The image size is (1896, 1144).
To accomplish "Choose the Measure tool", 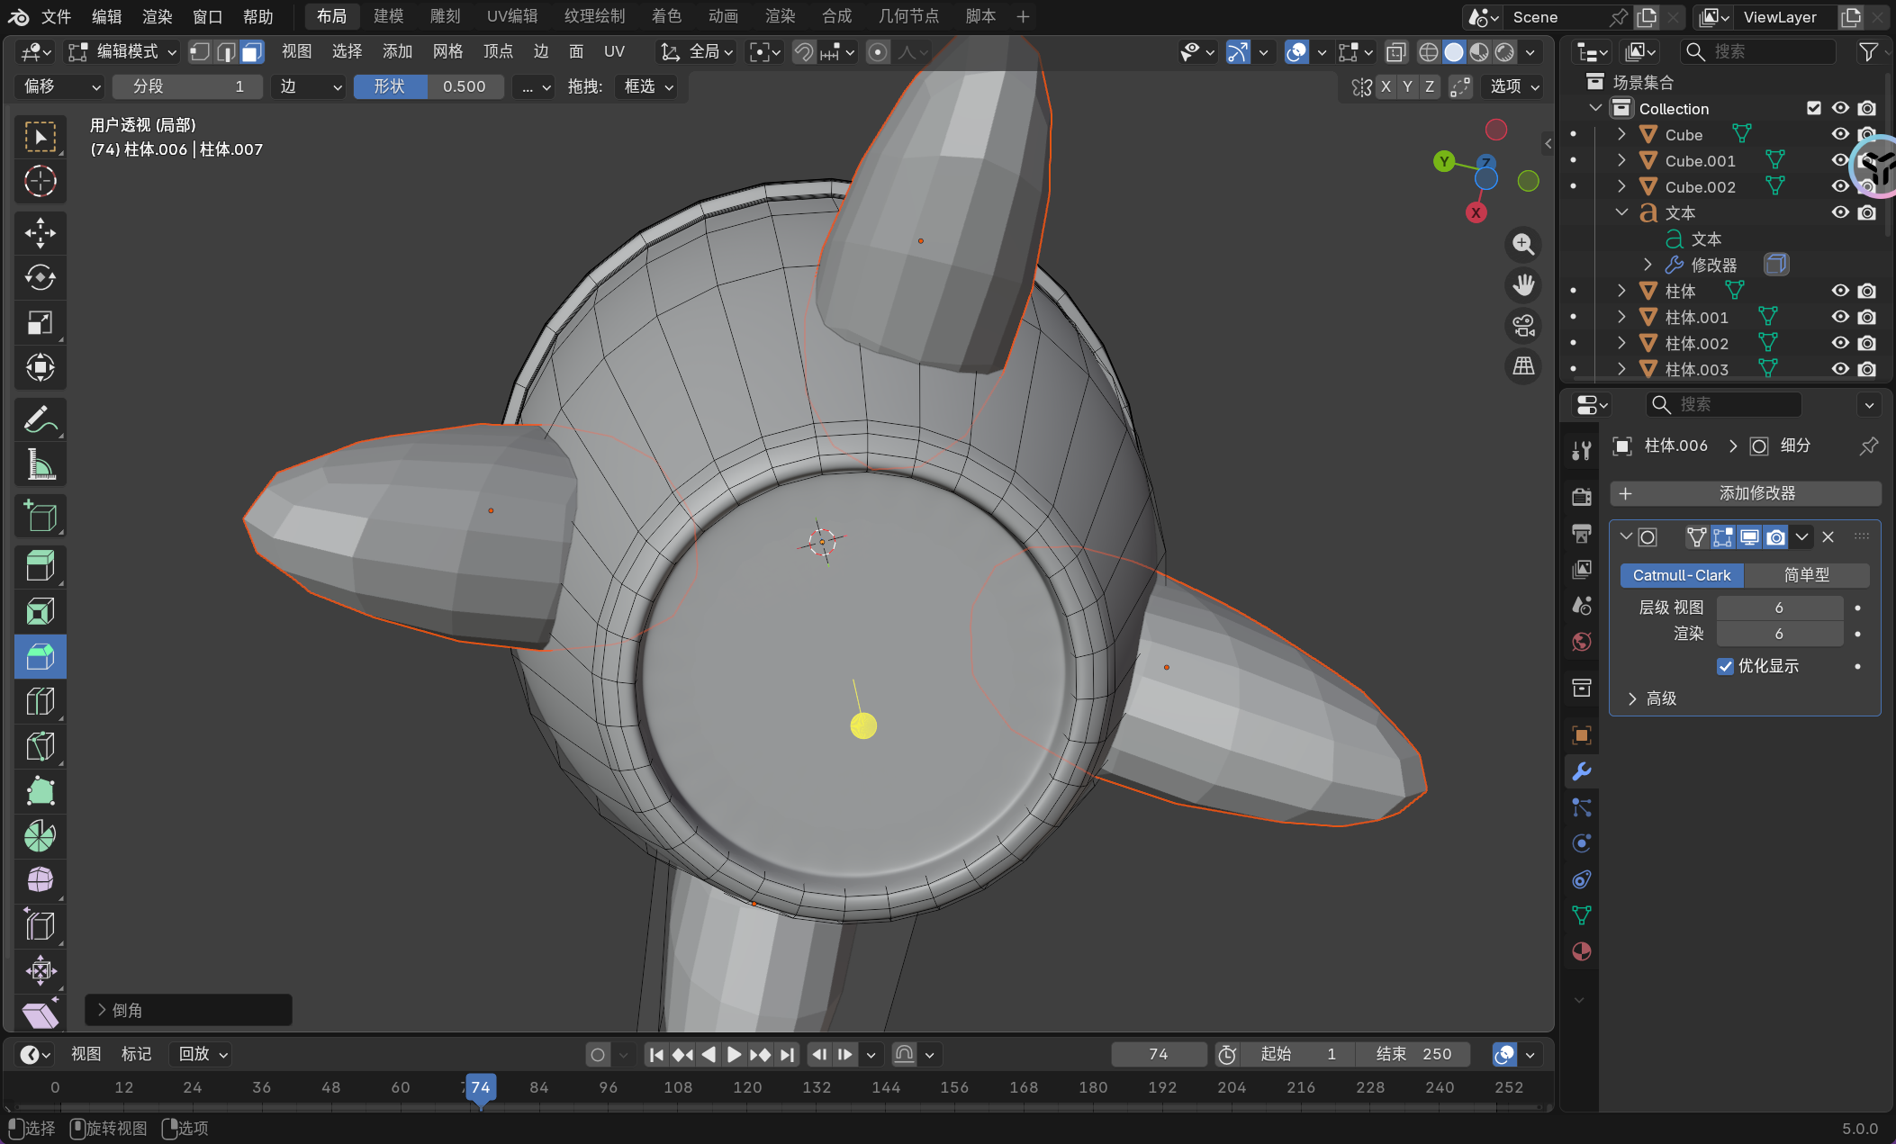I will [40, 465].
